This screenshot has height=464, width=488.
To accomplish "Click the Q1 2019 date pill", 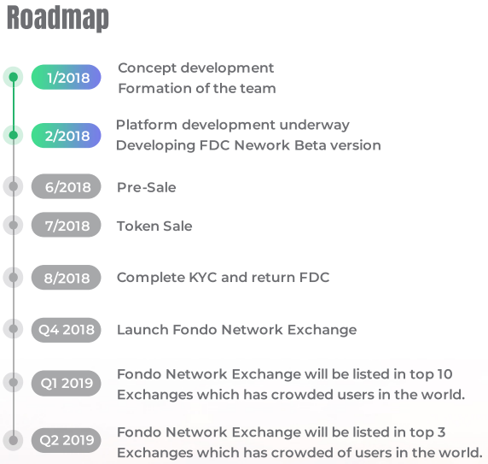I will (x=67, y=383).
